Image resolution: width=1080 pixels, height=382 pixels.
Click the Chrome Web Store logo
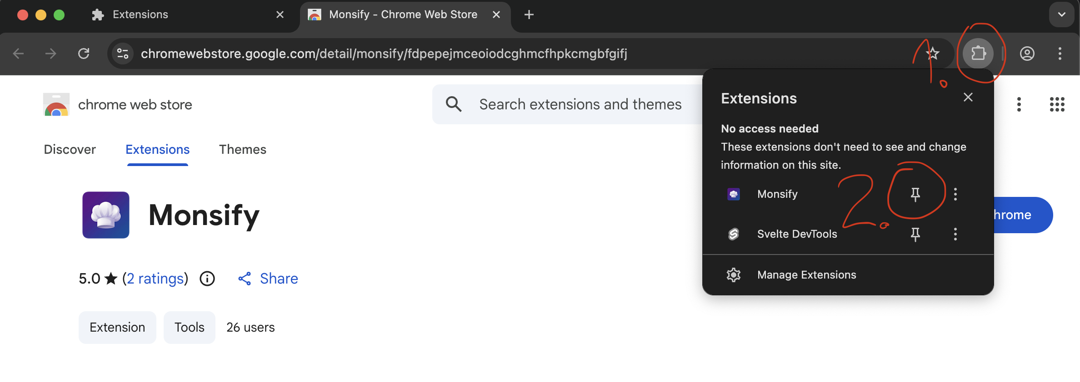pyautogui.click(x=56, y=105)
